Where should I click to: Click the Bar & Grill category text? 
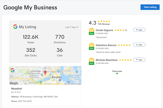click(x=16, y=92)
